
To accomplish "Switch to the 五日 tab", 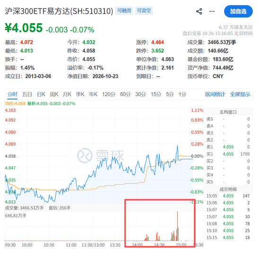I will point(27,94).
